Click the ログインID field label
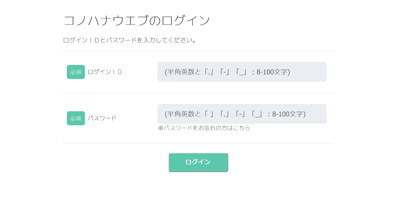Screen dimensions: 396x213 point(105,72)
